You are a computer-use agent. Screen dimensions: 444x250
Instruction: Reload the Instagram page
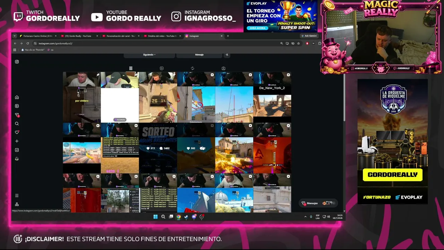tap(27, 43)
